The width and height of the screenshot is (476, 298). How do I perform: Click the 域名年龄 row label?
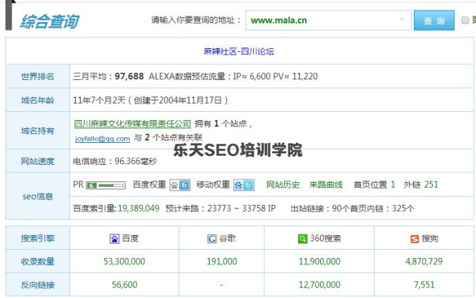pyautogui.click(x=37, y=101)
